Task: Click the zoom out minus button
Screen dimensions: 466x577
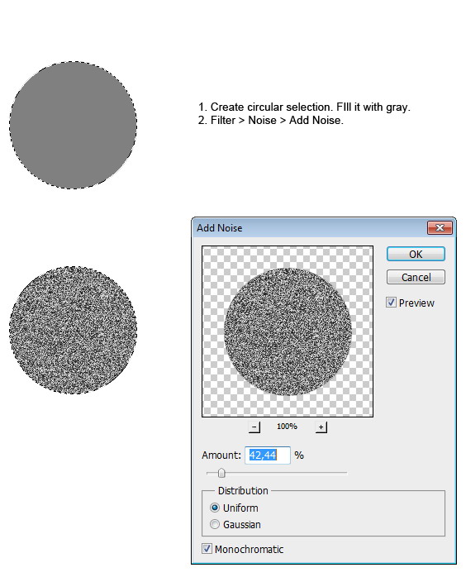Action: pyautogui.click(x=254, y=427)
